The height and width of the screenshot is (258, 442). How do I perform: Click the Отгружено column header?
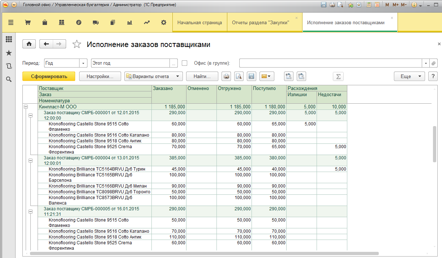tap(233, 94)
